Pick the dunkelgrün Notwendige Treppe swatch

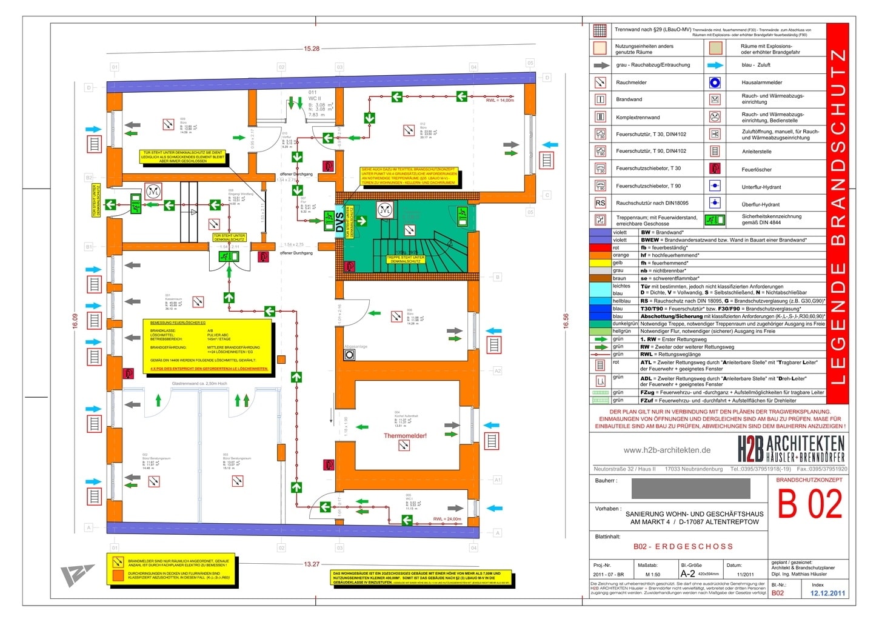tap(600, 324)
